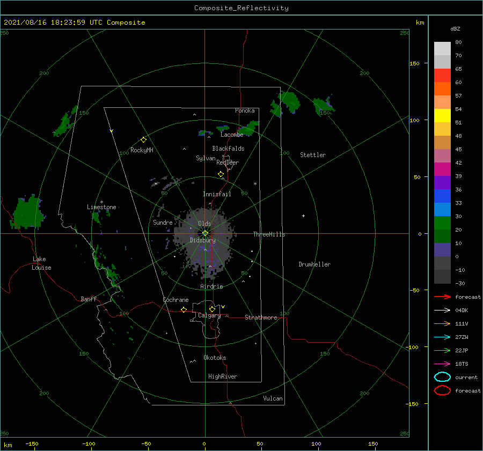This screenshot has width=483, height=451.
Task: Click the Sundre town label
Action: coord(163,223)
